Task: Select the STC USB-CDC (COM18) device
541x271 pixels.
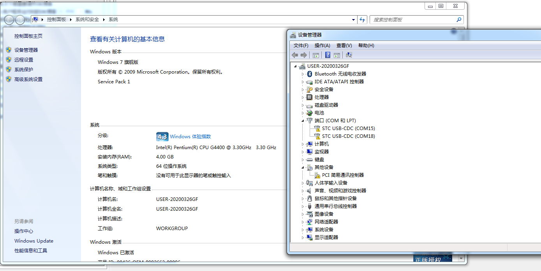Action: (348, 136)
